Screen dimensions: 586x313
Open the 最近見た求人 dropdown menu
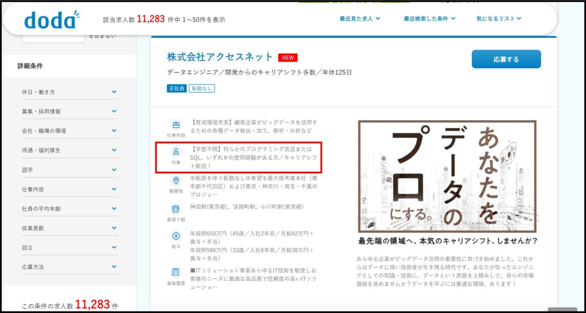(360, 19)
